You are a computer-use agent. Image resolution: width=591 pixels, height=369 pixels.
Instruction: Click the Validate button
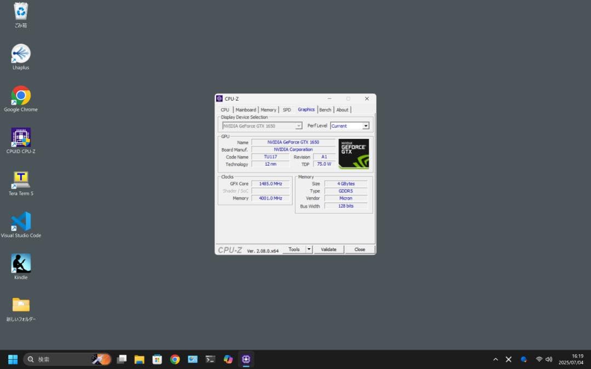click(x=329, y=249)
